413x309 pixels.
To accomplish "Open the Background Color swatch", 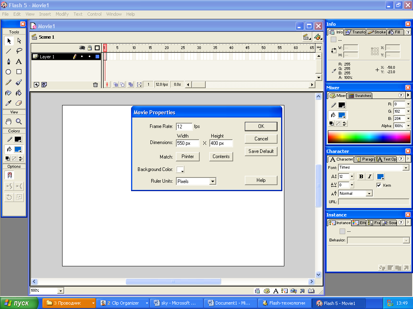I will click(x=180, y=169).
